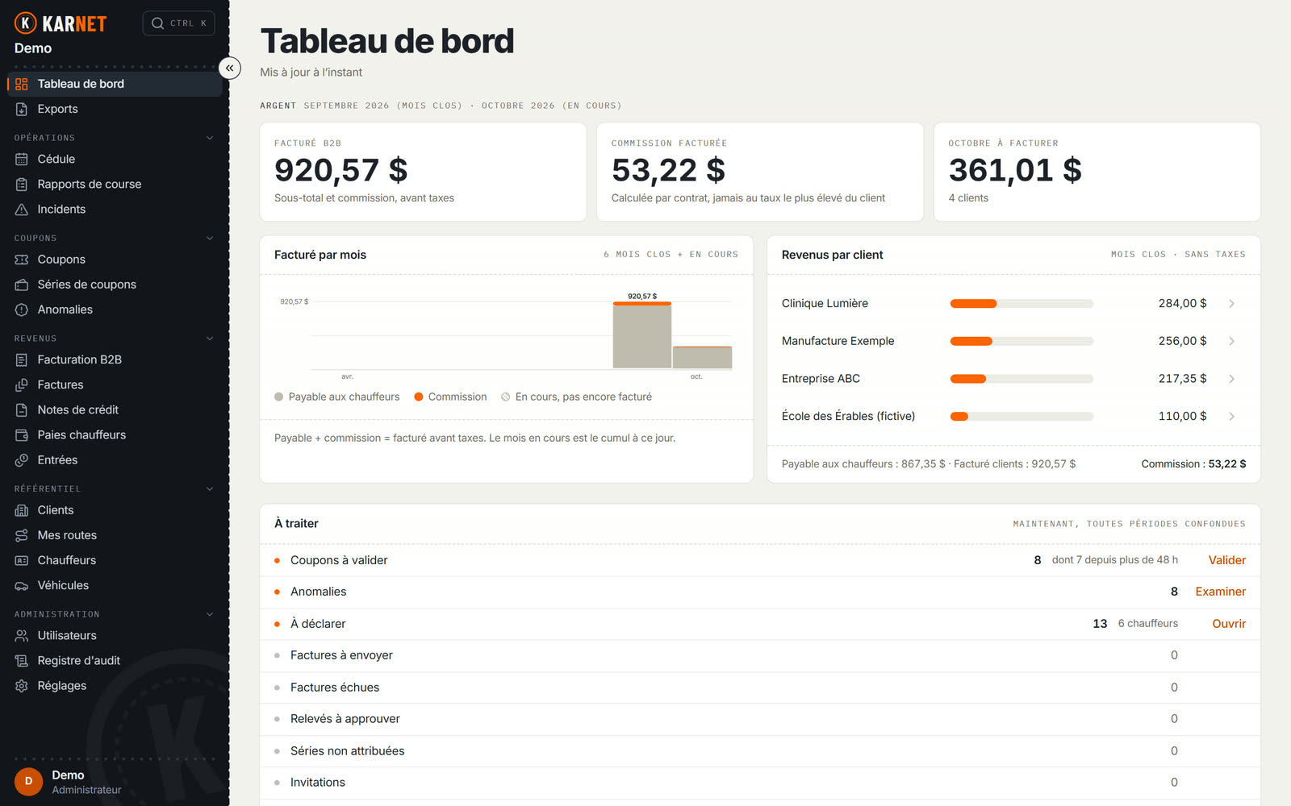Click the Séries de coupons icon
The image size is (1291, 806).
[22, 285]
